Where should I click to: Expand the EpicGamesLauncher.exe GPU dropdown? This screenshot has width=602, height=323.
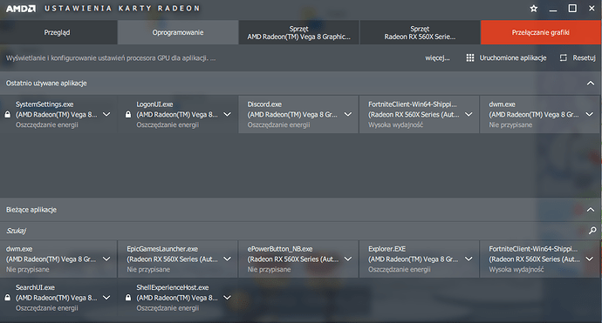pos(227,259)
